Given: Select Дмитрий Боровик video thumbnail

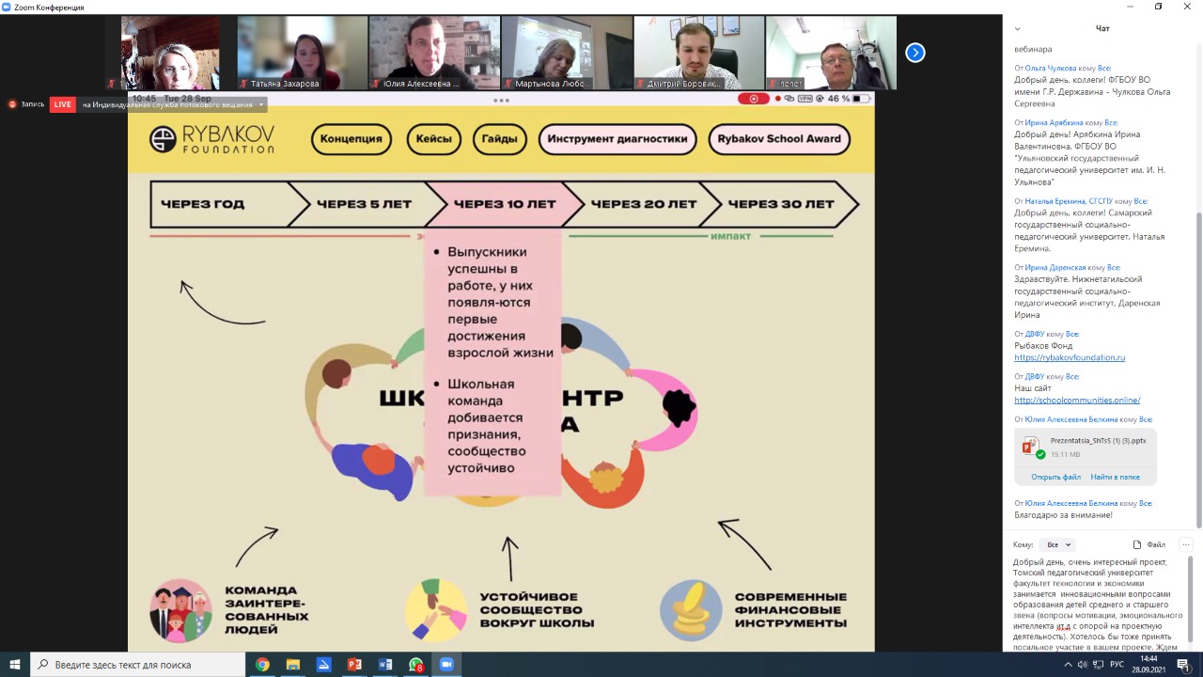Looking at the screenshot, I should [x=698, y=53].
